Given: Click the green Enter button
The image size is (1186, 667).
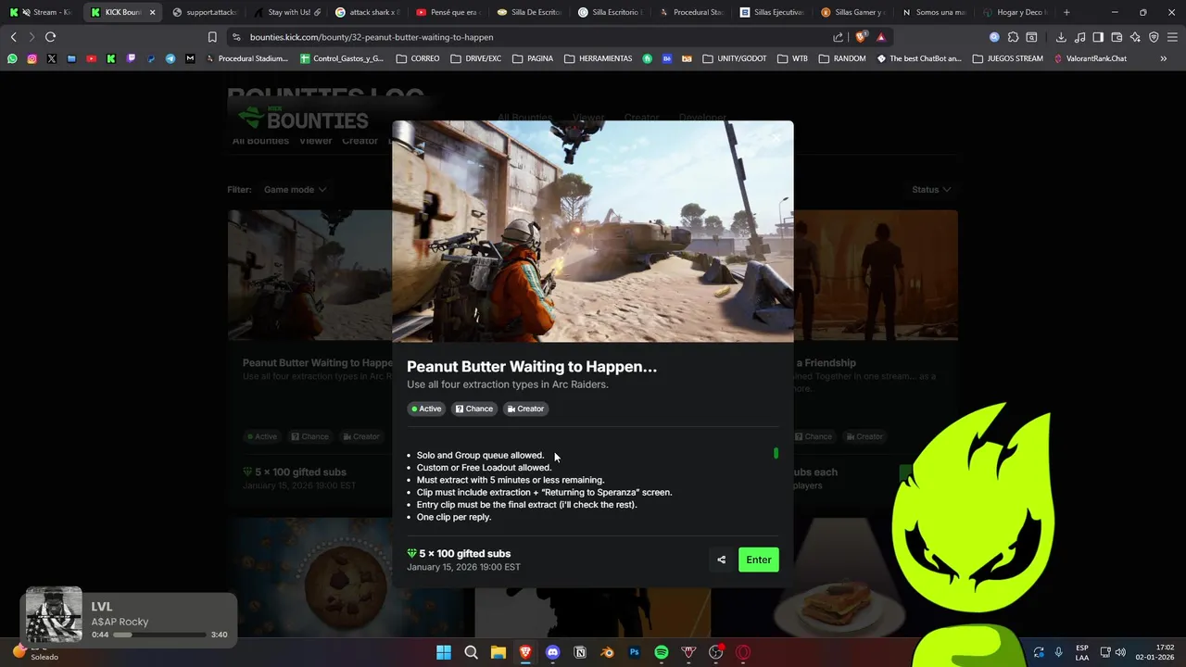Looking at the screenshot, I should (758, 560).
